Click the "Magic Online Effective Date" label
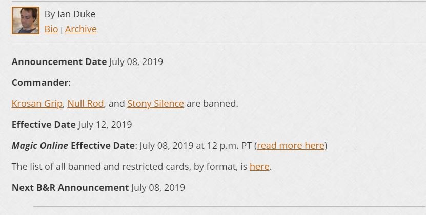Viewport: 426px width, 215px height. (x=73, y=146)
